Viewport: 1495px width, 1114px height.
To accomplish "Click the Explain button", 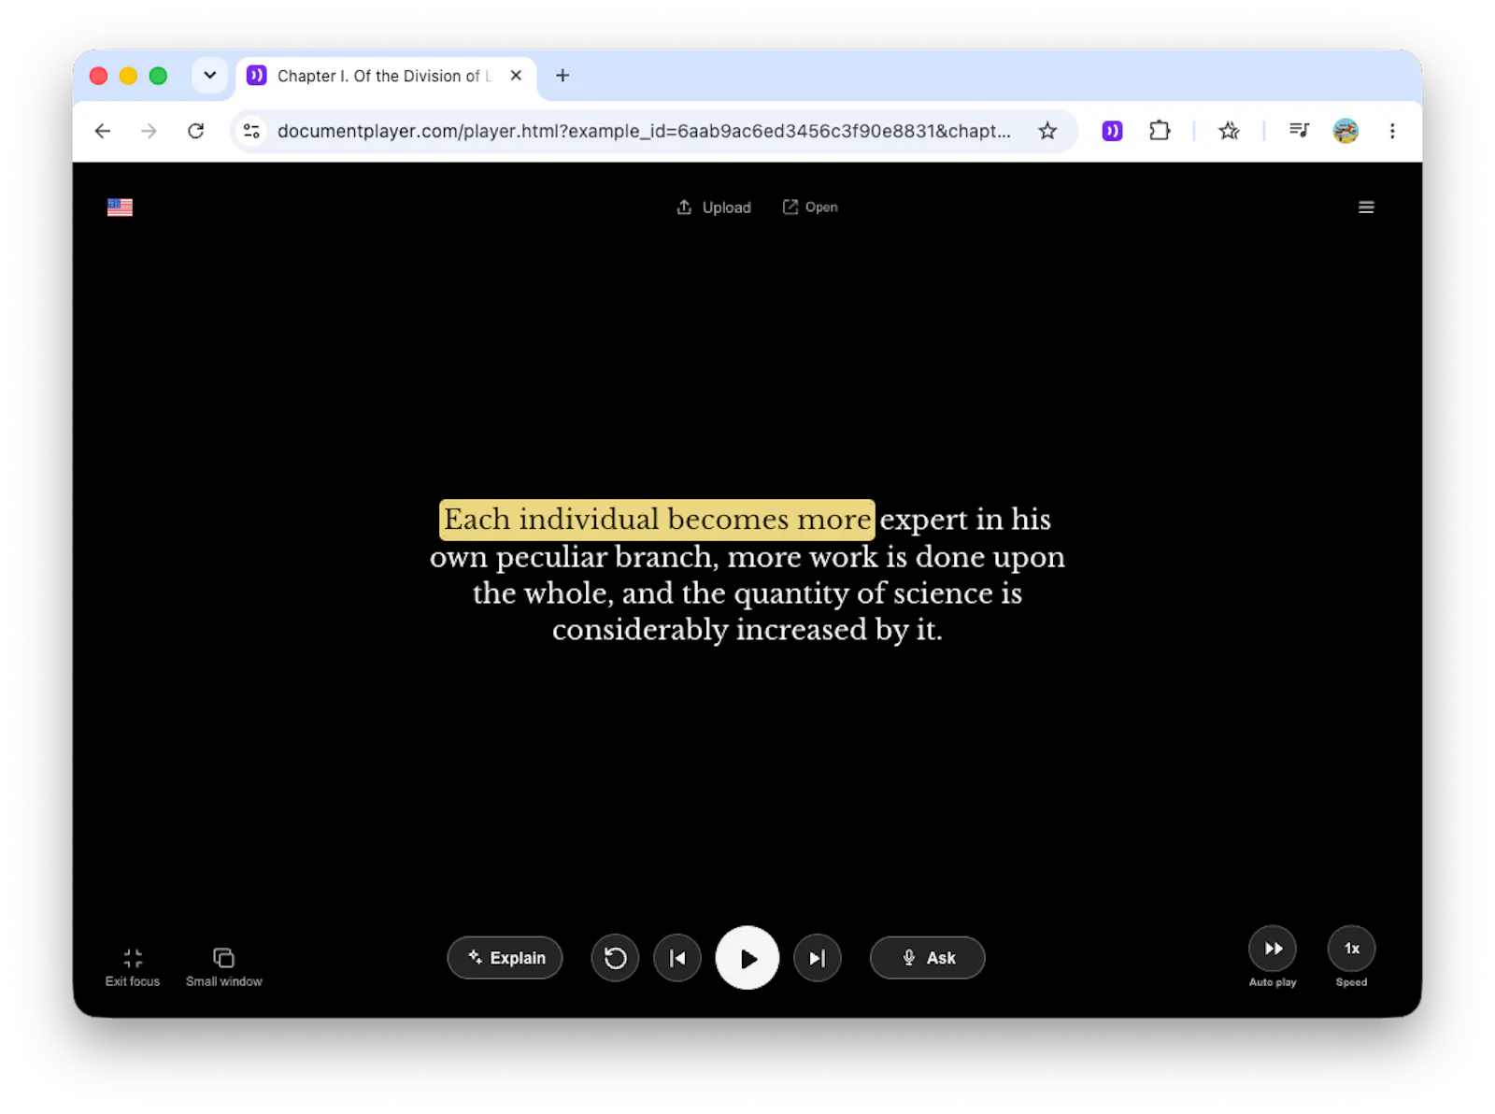I will tap(505, 958).
